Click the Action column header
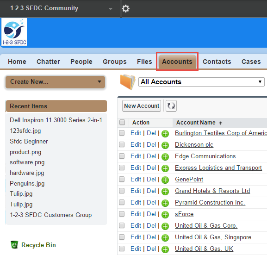 click(141, 123)
